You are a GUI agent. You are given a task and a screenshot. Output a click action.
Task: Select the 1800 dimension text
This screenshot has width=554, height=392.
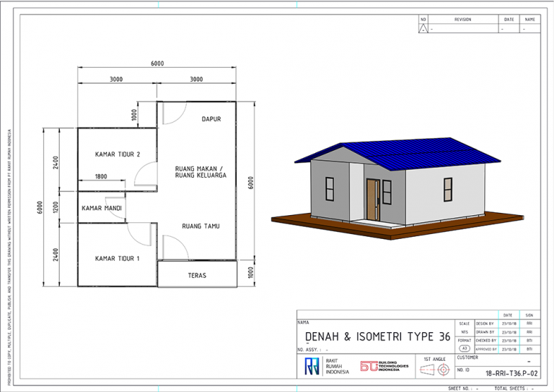101,175
